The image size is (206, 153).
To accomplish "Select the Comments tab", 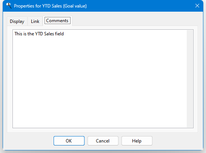I will click(57, 21).
